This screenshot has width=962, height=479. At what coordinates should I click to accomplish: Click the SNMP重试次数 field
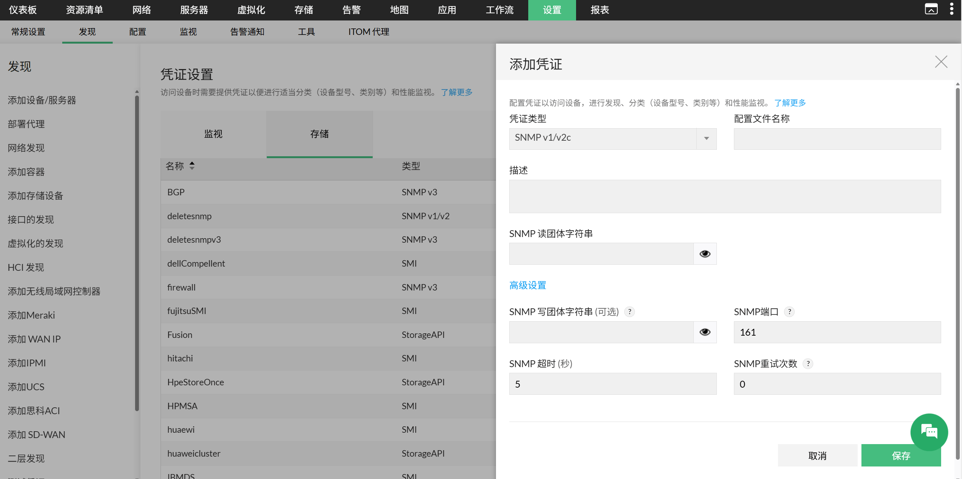(x=837, y=384)
